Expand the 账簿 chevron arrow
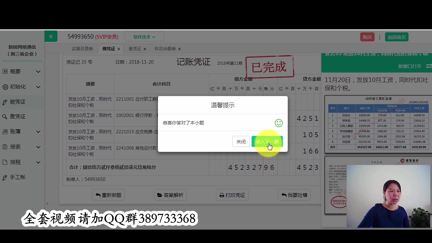 (x=38, y=132)
